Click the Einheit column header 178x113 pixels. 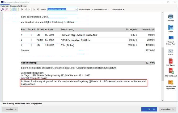[x=40, y=30]
